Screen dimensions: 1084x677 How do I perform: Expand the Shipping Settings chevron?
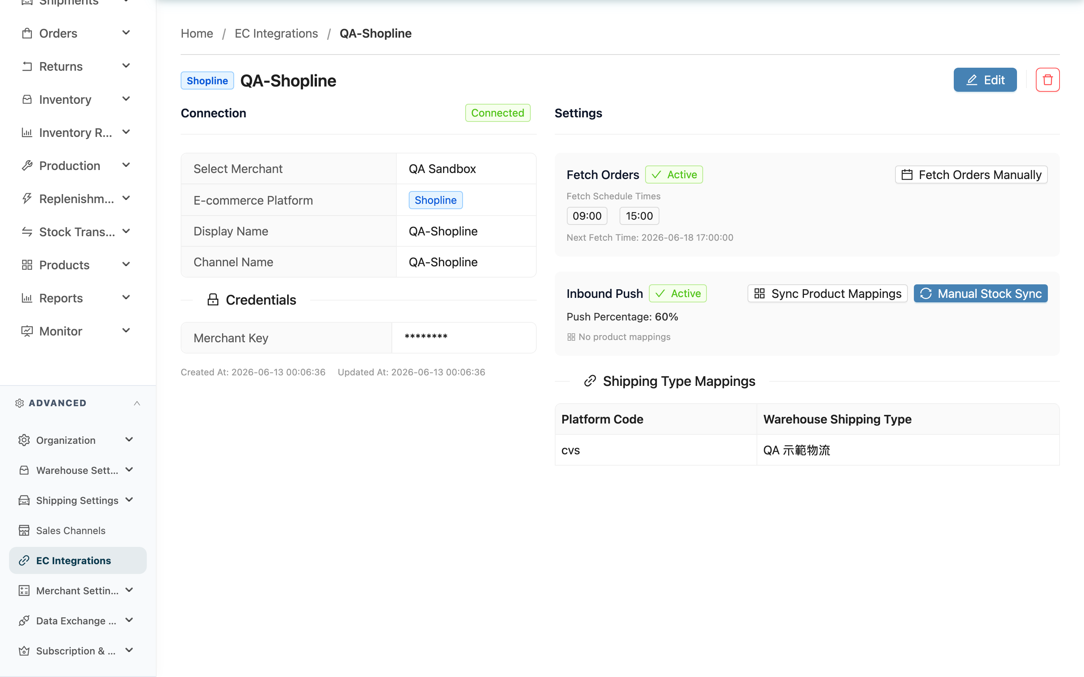(x=129, y=500)
